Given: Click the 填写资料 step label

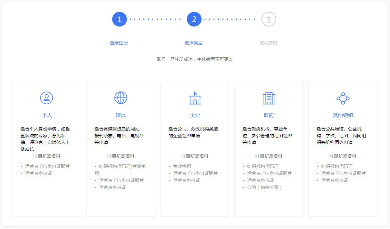Looking at the screenshot, I should click(268, 43).
